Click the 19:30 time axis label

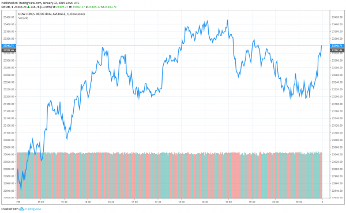(252, 201)
